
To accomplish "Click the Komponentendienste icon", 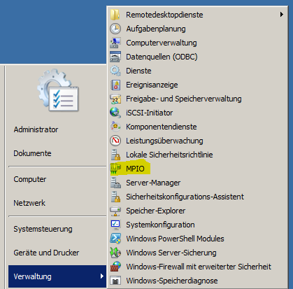I will point(115,127).
